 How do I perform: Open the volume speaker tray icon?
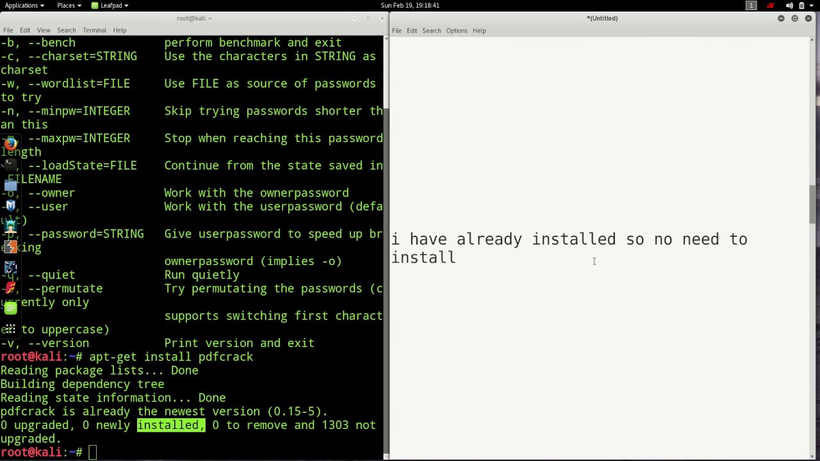click(x=789, y=5)
